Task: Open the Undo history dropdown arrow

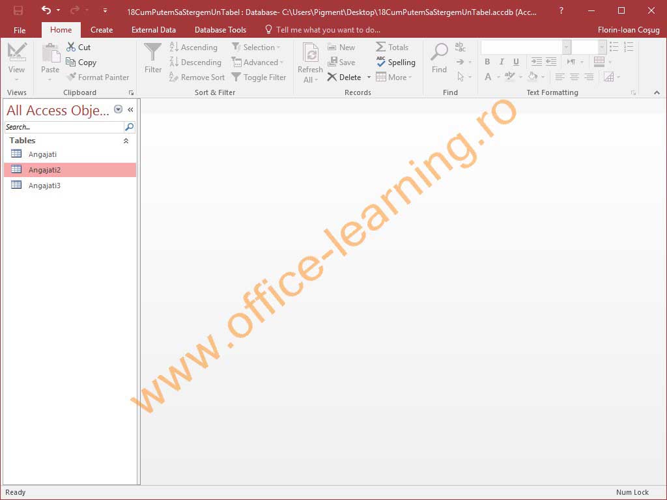Action: (x=58, y=10)
